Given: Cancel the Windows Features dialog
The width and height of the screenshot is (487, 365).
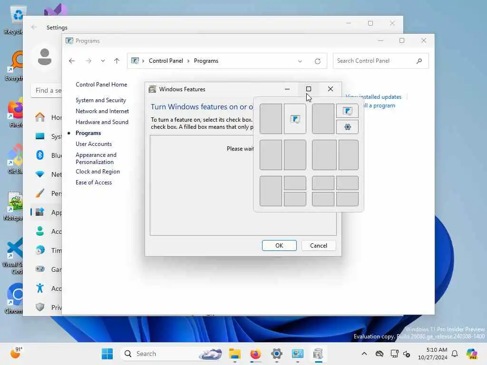Looking at the screenshot, I should (x=319, y=246).
